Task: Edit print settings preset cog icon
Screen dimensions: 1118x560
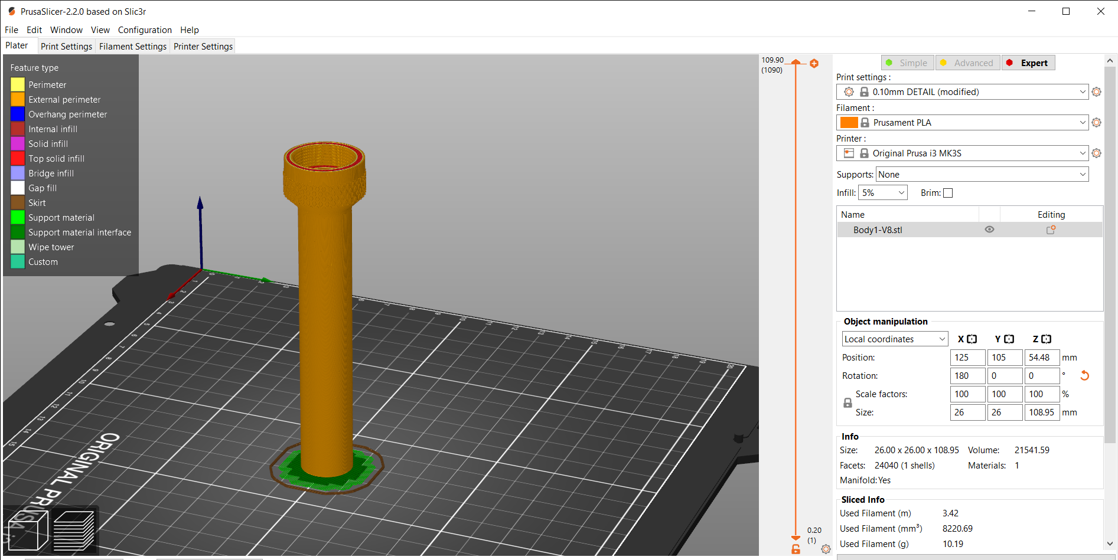Action: click(x=1097, y=92)
